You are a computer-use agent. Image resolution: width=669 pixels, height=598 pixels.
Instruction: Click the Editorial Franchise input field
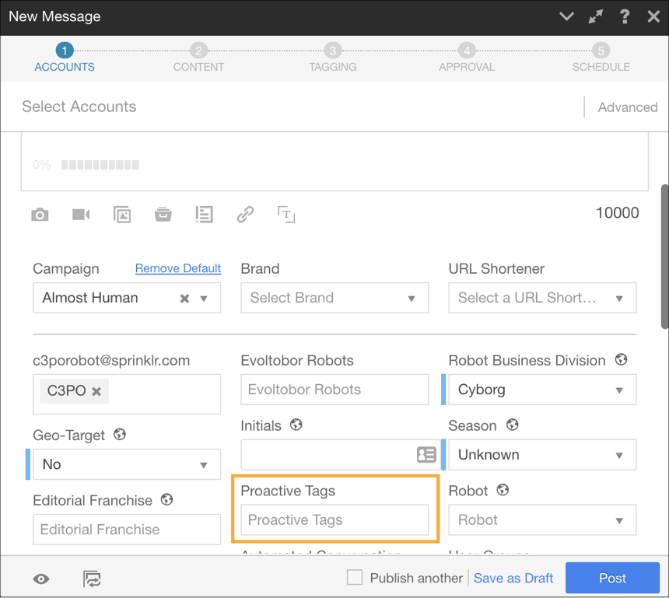point(127,530)
